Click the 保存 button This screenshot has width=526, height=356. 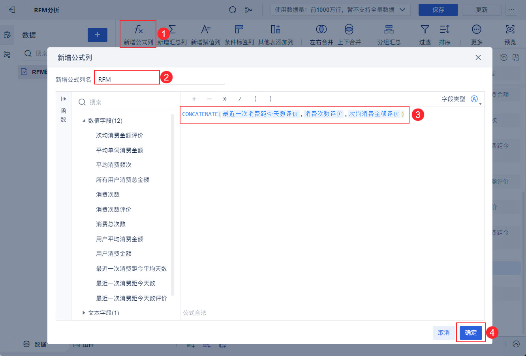(438, 9)
